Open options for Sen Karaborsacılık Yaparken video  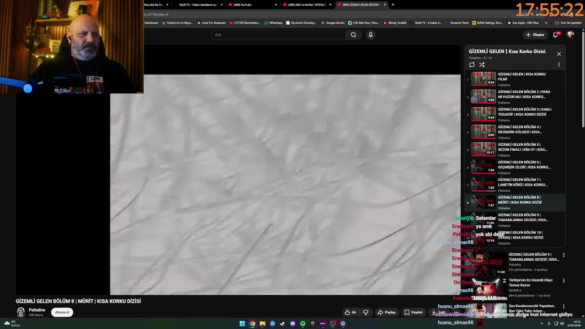point(564,307)
